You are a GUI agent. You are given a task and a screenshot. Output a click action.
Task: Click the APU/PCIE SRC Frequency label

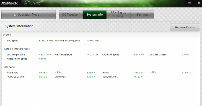(x=67, y=41)
